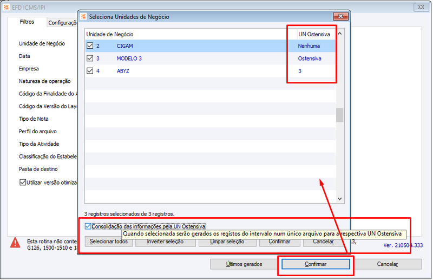Screen dimensions: 433x280
Task: Click the Tipo de Nota label
Action: click(x=34, y=119)
